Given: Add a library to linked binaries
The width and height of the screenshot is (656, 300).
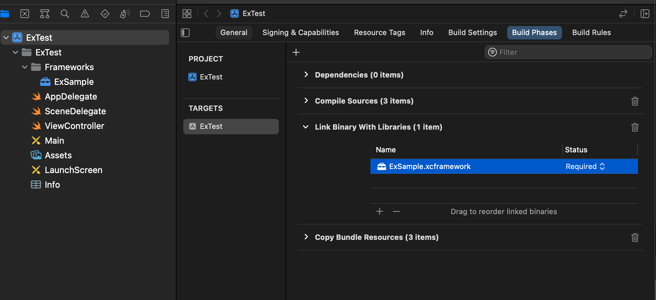Looking at the screenshot, I should (x=379, y=211).
